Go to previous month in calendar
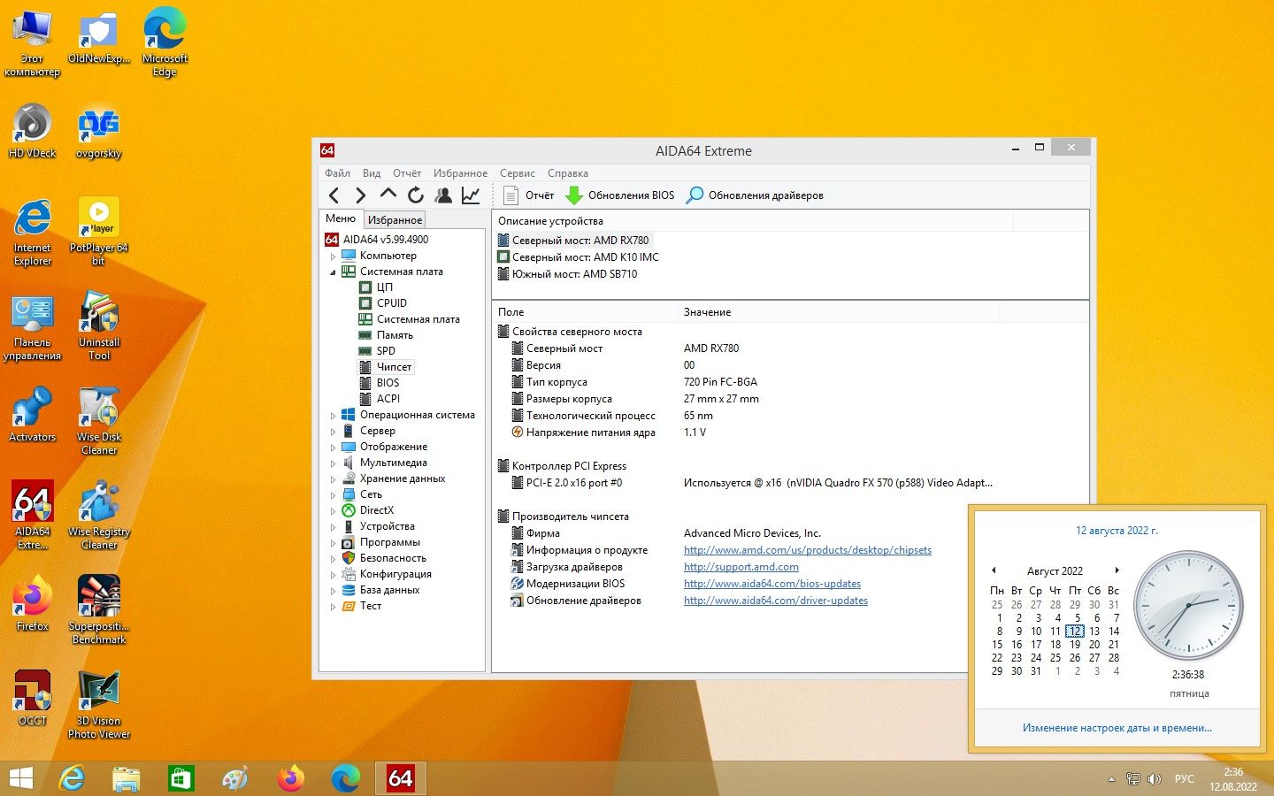 (994, 570)
